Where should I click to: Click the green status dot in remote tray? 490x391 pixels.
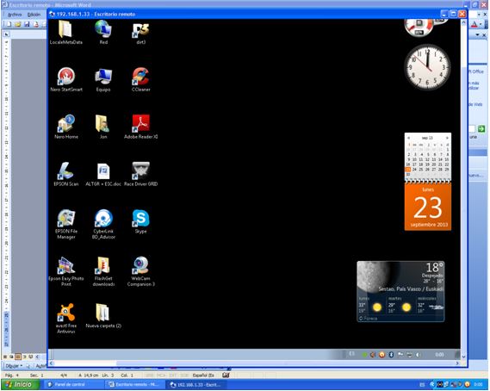point(364,355)
